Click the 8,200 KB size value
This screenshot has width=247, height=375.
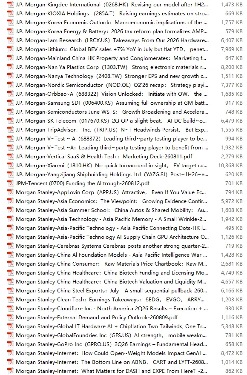click(232, 67)
